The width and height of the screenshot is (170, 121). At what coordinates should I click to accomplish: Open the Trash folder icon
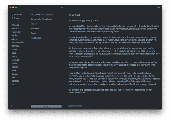click(12, 18)
